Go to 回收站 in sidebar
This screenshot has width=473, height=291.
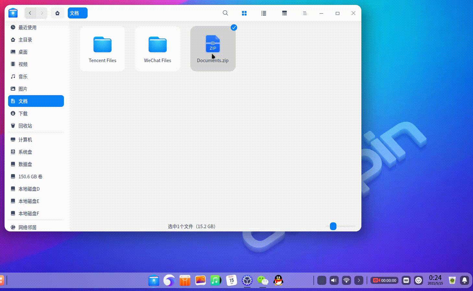tap(25, 126)
